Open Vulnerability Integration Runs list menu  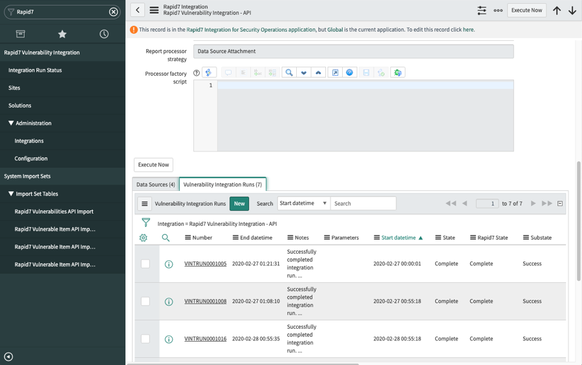point(145,203)
